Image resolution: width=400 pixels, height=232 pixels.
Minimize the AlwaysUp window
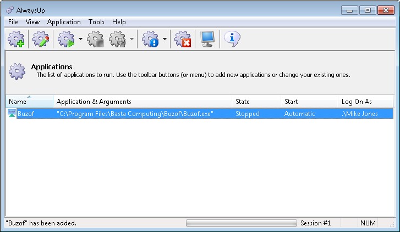(x=349, y=10)
